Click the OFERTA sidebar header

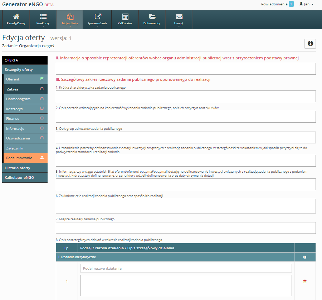(25, 60)
